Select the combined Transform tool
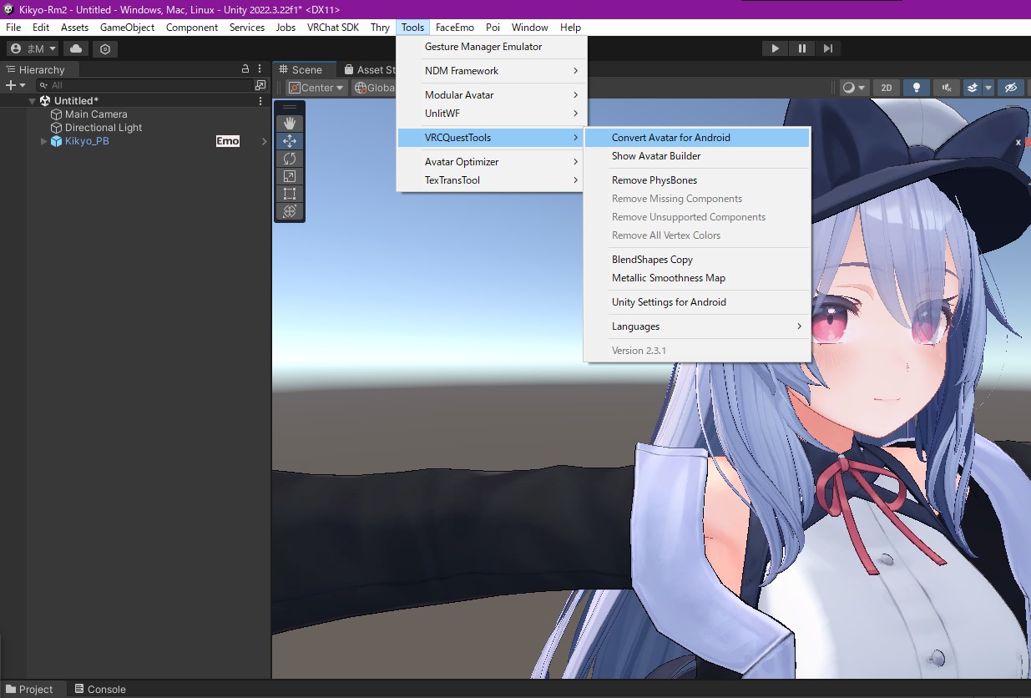1031x698 pixels. (x=290, y=211)
